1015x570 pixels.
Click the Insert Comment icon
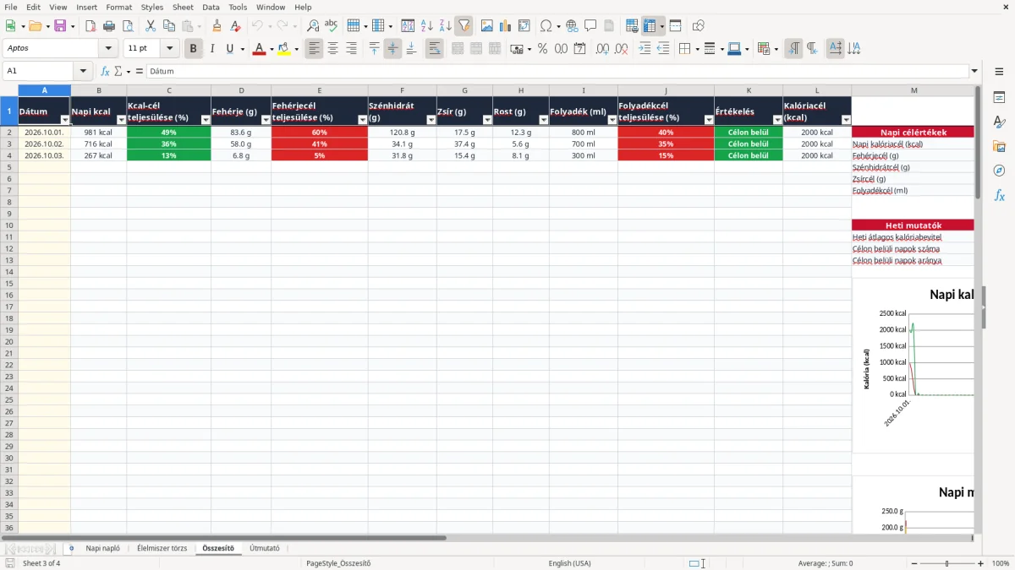pyautogui.click(x=590, y=26)
